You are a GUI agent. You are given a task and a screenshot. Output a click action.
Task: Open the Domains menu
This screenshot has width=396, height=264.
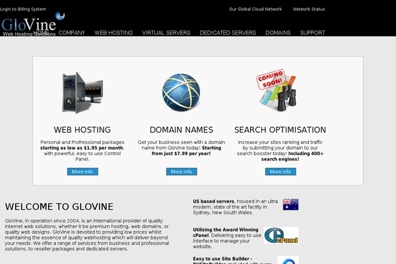click(x=278, y=33)
